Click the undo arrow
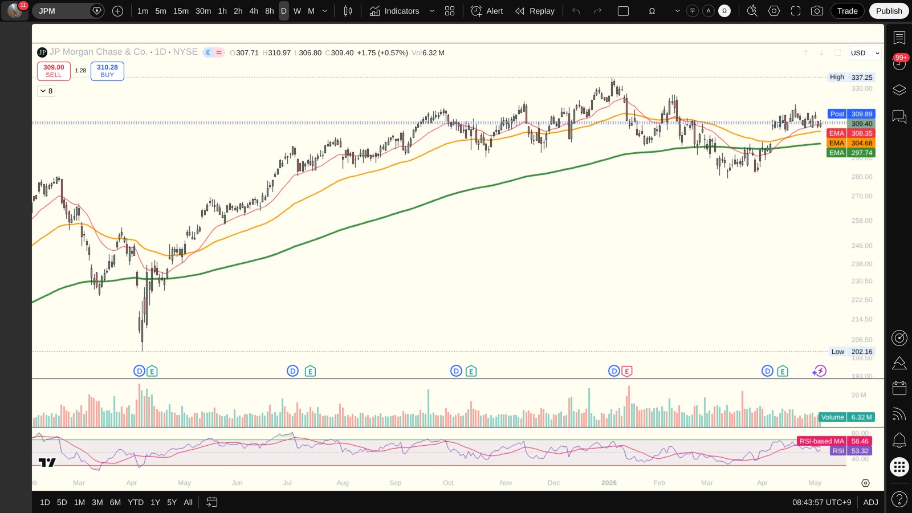Viewport: 912px width, 513px height. point(576,11)
